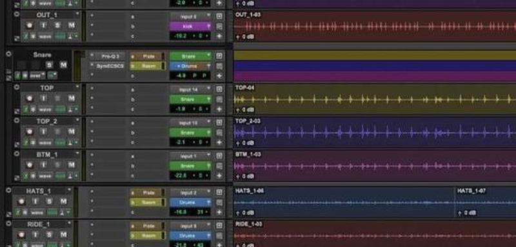Mute the TOP track
This screenshot has height=247, width=516.
(x=71, y=98)
